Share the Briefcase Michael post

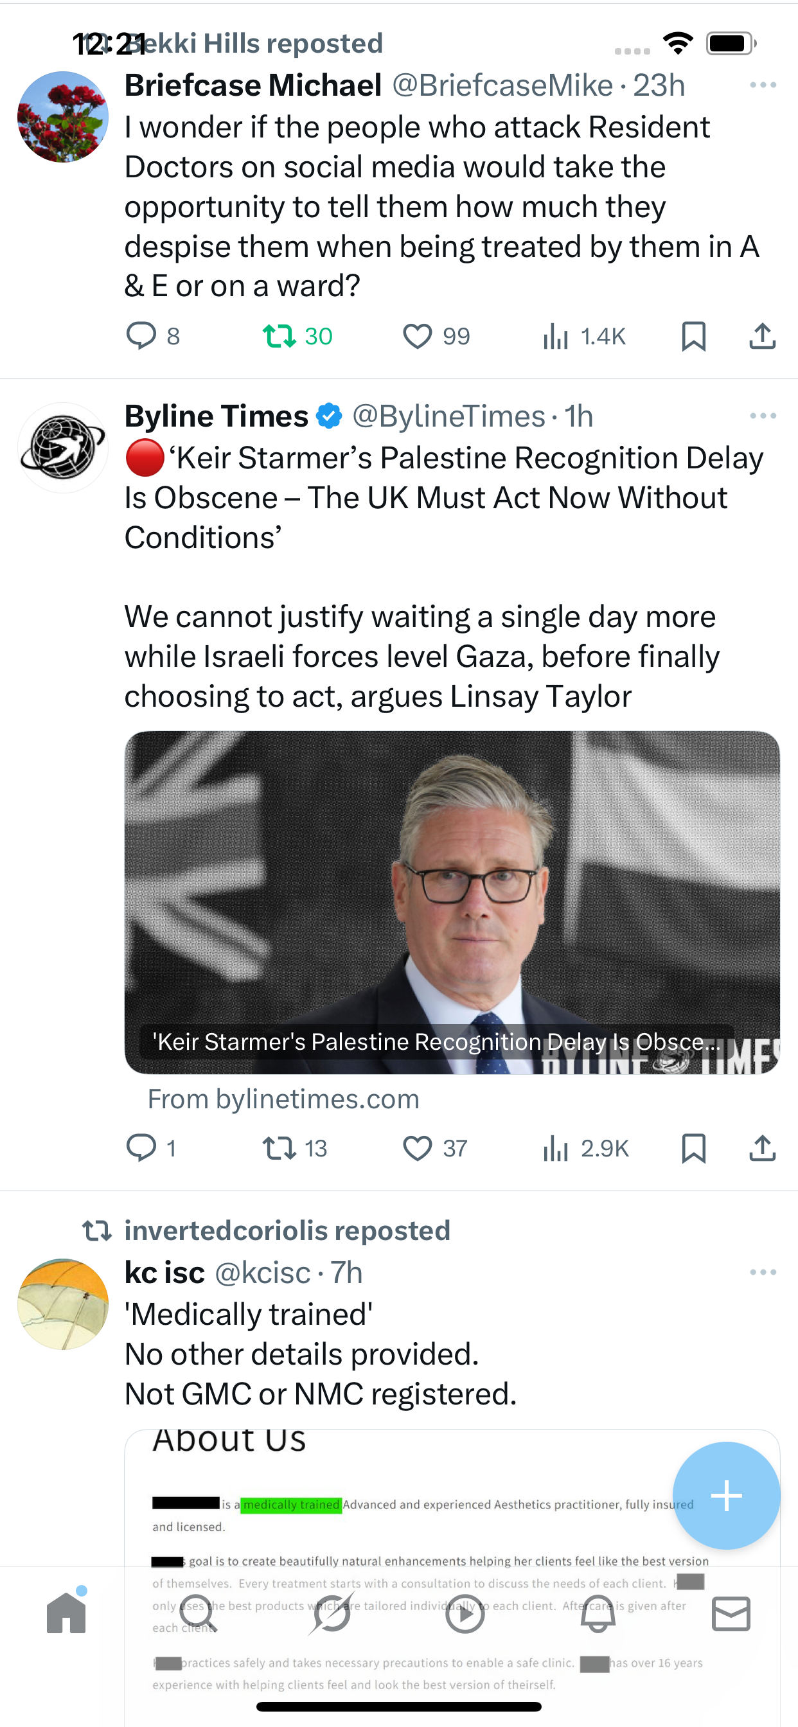[762, 336]
